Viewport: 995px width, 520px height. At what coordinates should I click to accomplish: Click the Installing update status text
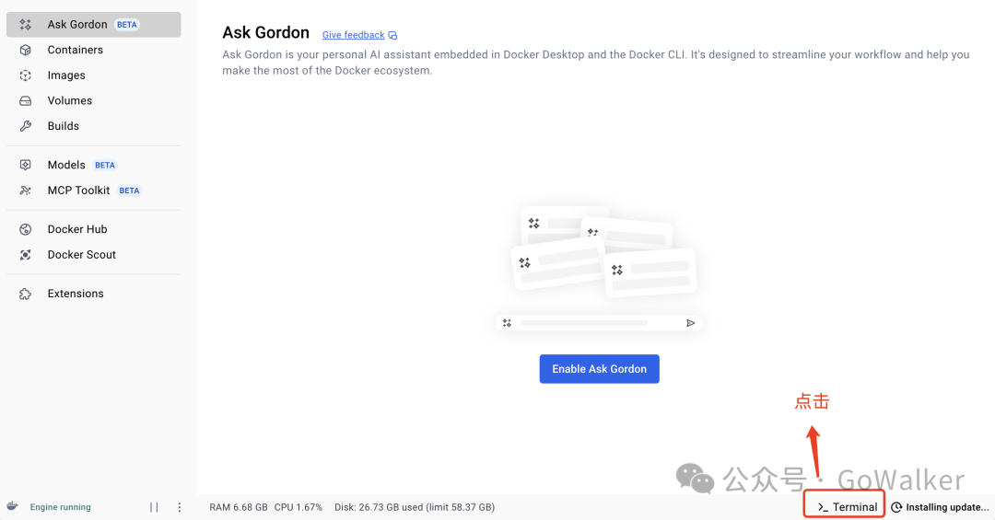(947, 507)
